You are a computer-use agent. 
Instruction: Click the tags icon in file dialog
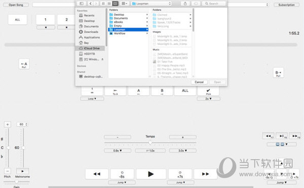196,4
